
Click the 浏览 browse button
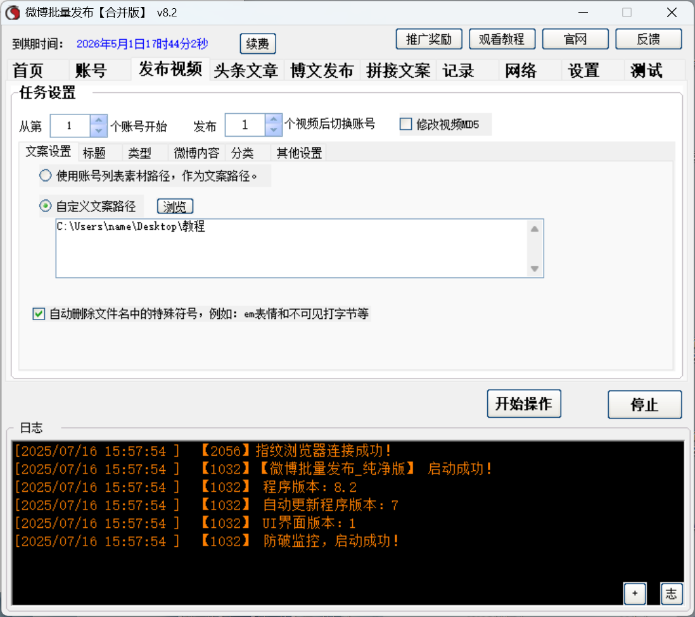[175, 207]
